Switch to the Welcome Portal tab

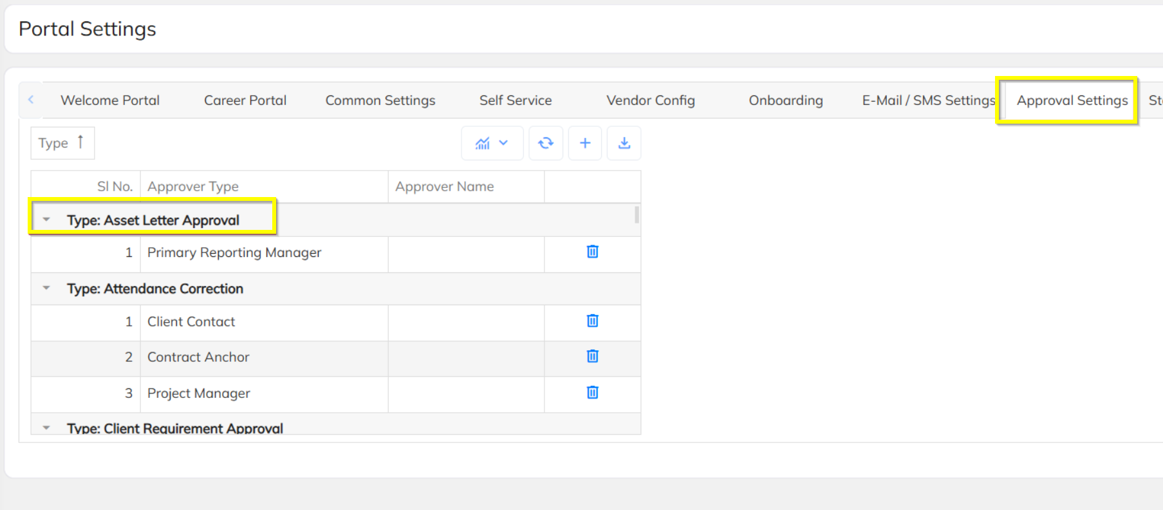click(110, 100)
